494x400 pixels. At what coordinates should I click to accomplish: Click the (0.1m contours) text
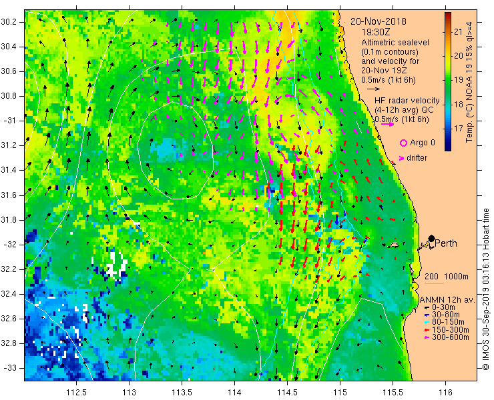click(x=390, y=51)
